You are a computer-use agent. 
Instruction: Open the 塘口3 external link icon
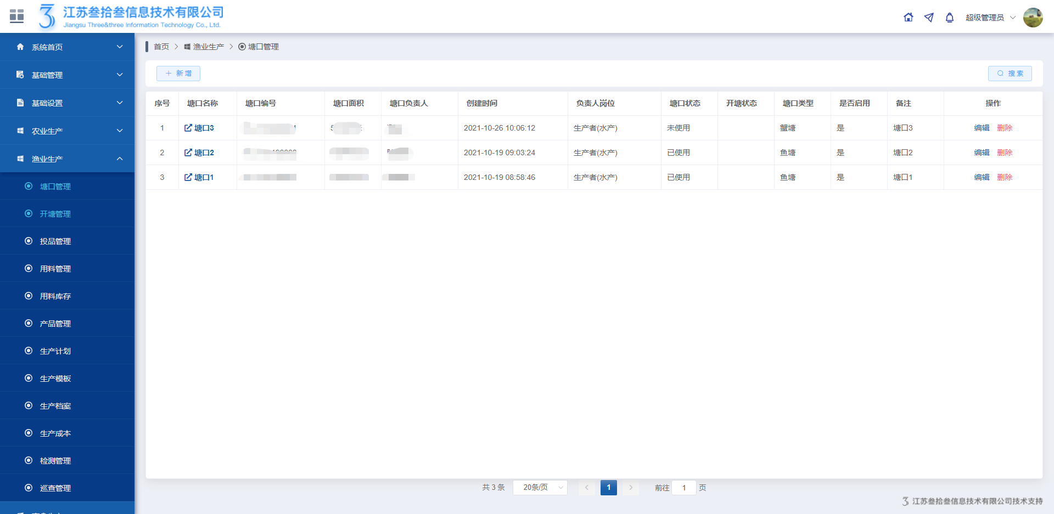(x=188, y=128)
